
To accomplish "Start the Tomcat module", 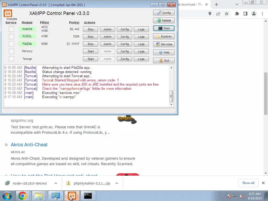I will point(91,59).
